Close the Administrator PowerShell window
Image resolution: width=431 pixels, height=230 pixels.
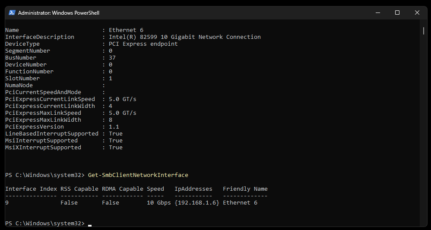point(417,13)
